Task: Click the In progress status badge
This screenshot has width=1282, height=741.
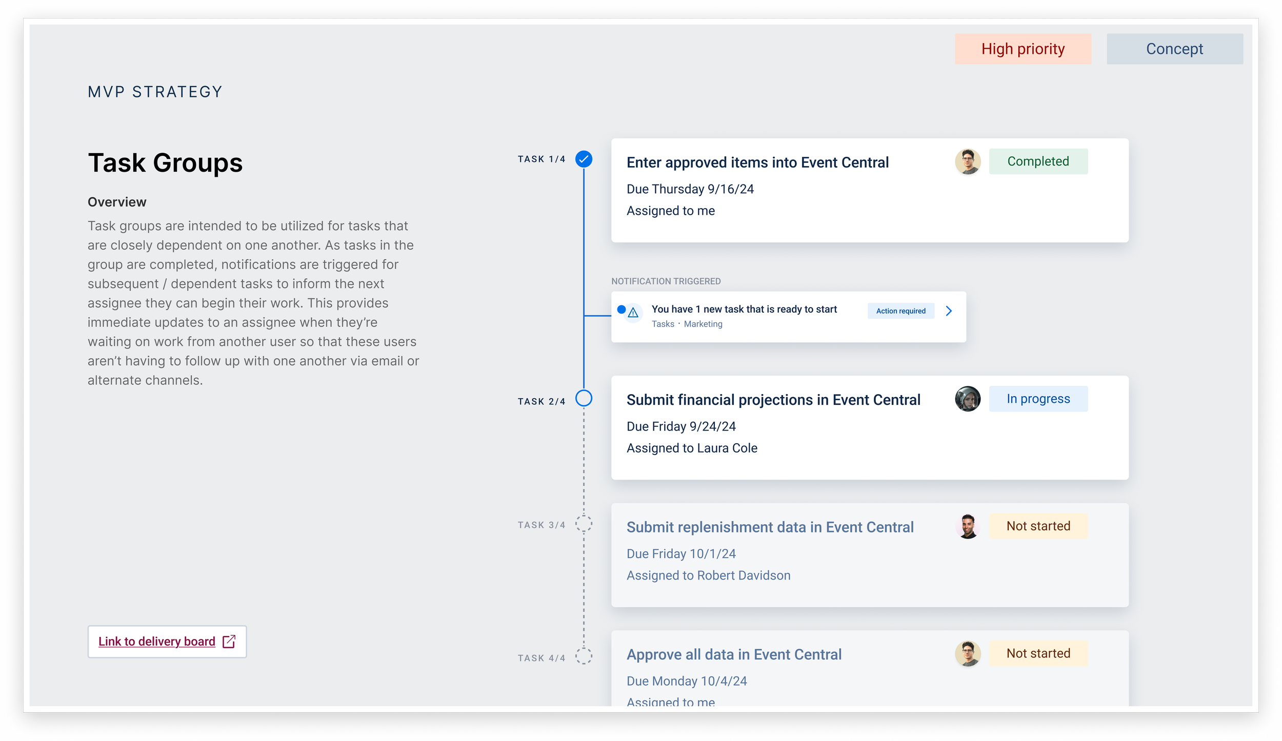Action: pos(1038,399)
